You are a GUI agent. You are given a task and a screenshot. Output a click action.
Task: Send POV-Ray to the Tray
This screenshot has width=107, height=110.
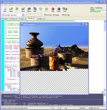click(65, 10)
